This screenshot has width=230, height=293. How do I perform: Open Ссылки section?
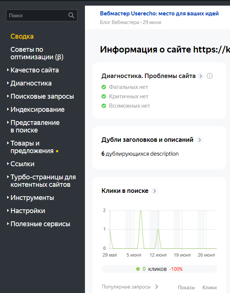click(23, 164)
